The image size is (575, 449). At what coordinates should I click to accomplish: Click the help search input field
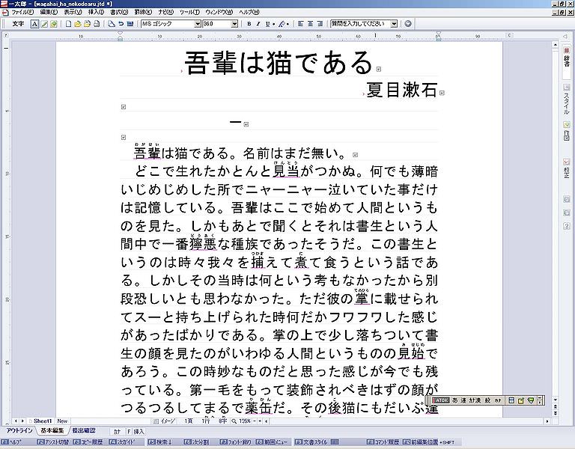pos(361,24)
